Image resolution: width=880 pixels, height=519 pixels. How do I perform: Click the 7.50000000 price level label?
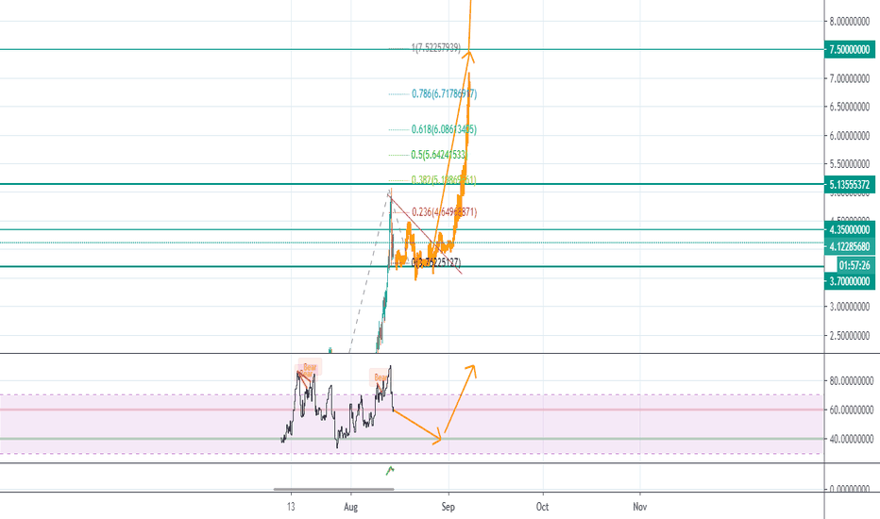(850, 49)
